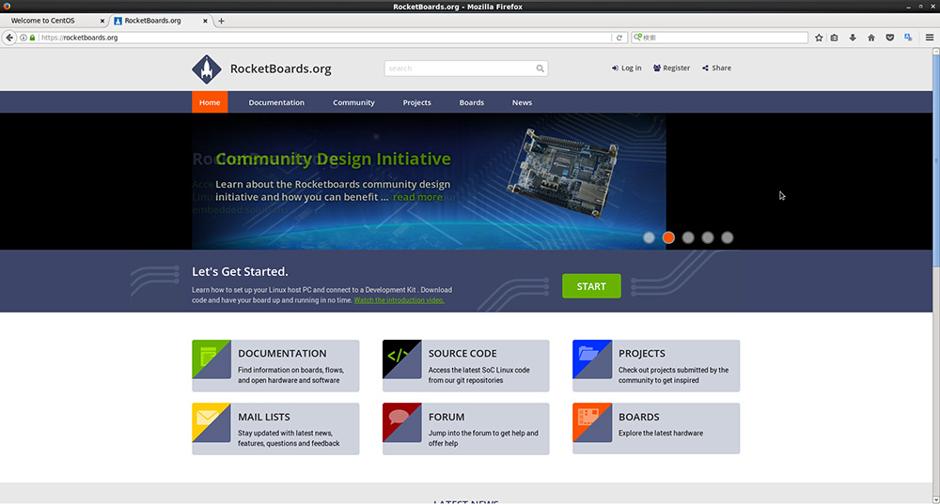
Task: Open the Firefox downloads arrow
Action: click(853, 38)
